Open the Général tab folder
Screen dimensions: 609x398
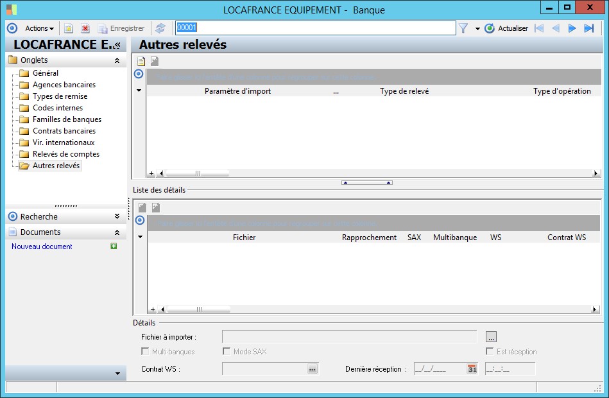[x=46, y=73]
